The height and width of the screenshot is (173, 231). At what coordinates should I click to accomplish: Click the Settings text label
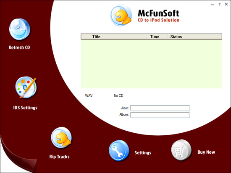(x=143, y=153)
